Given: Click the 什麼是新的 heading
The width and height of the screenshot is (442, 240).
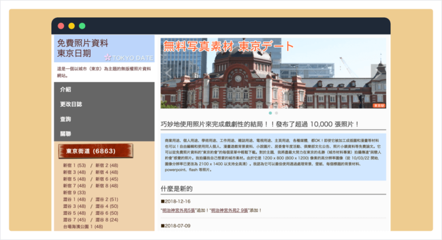Looking at the screenshot, I should coord(177,189).
